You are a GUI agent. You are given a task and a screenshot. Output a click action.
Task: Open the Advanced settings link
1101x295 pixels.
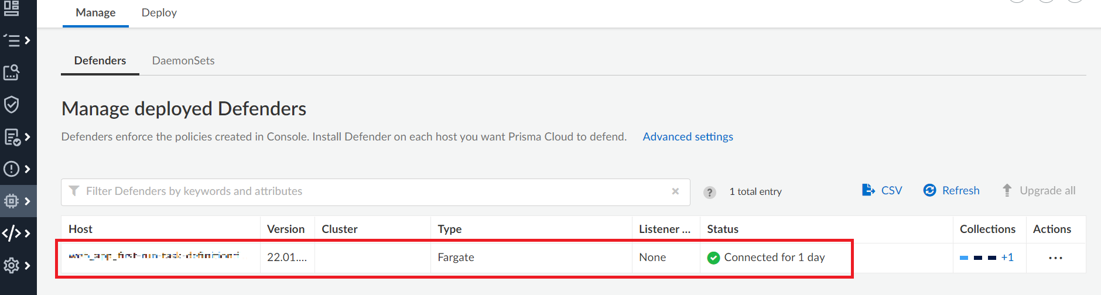tap(688, 136)
